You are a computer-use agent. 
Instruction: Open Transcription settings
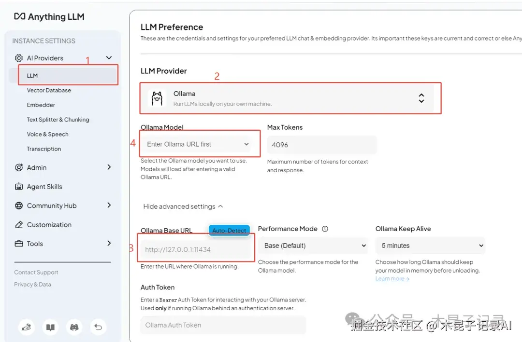44,149
